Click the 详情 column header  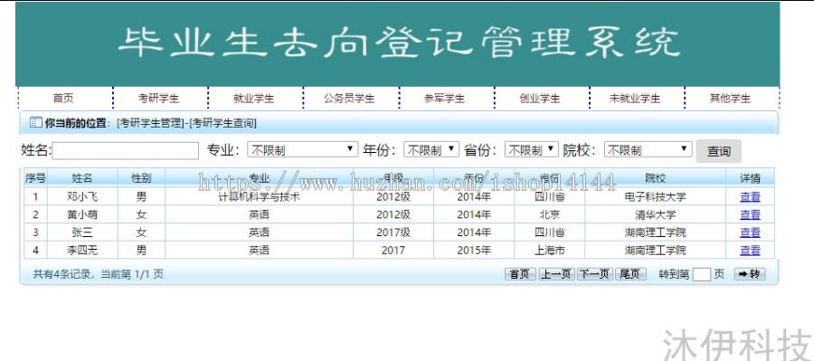click(750, 178)
